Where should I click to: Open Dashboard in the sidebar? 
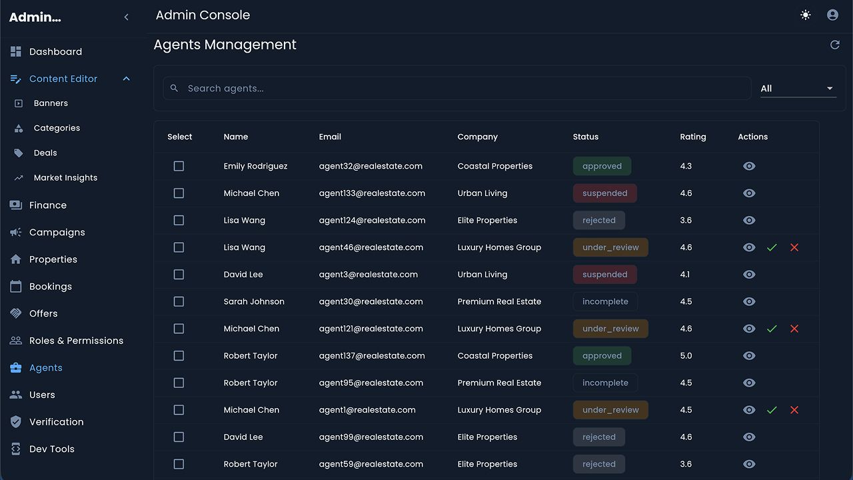tap(55, 52)
